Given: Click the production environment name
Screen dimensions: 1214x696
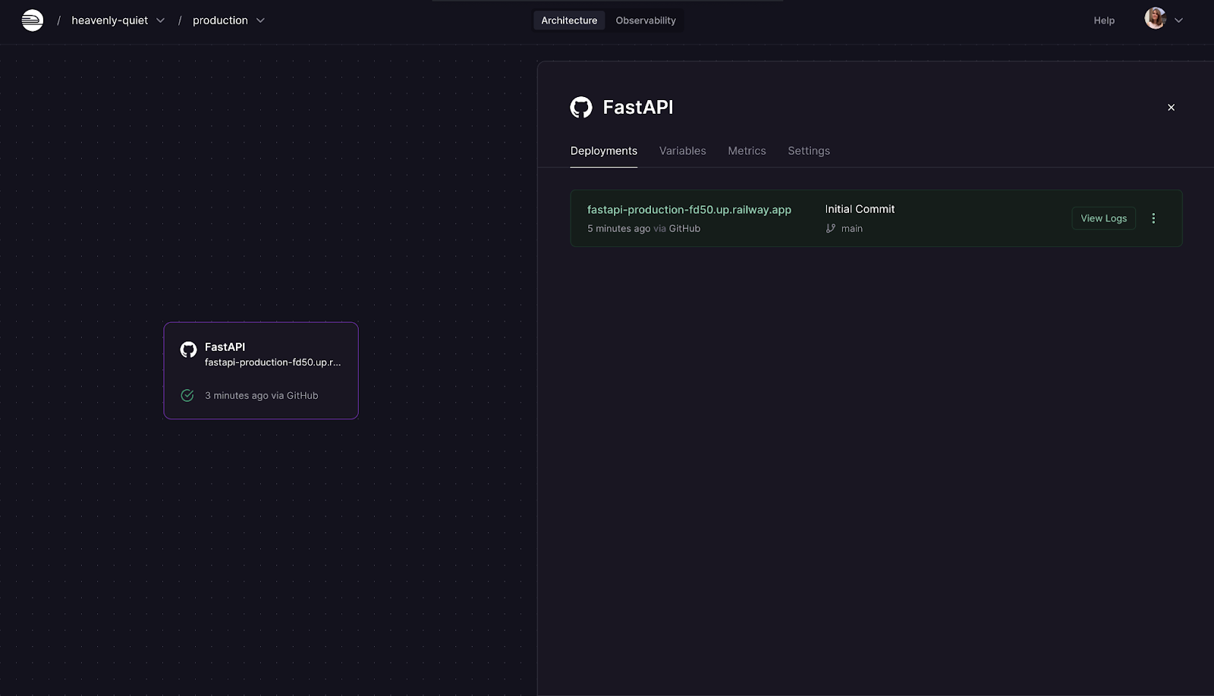Looking at the screenshot, I should click(x=220, y=20).
